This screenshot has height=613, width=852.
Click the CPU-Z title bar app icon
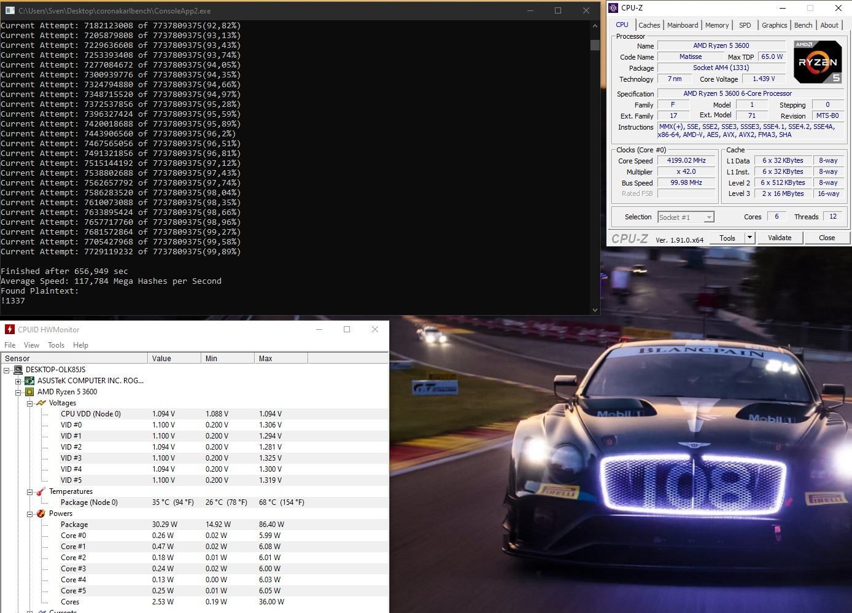(613, 8)
